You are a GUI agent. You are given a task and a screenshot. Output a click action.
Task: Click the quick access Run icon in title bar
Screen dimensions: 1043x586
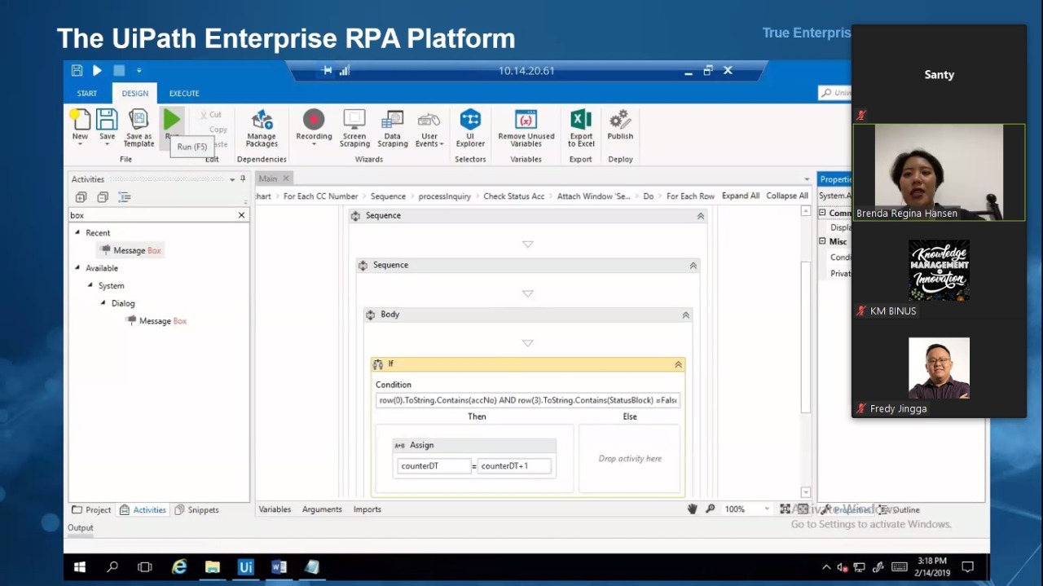click(97, 71)
